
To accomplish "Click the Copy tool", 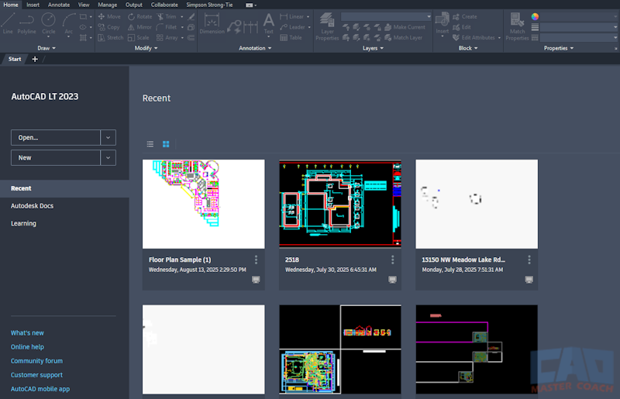I will point(108,27).
